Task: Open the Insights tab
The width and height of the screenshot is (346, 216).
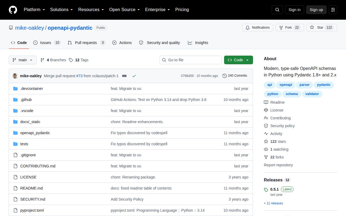Action: (x=198, y=43)
